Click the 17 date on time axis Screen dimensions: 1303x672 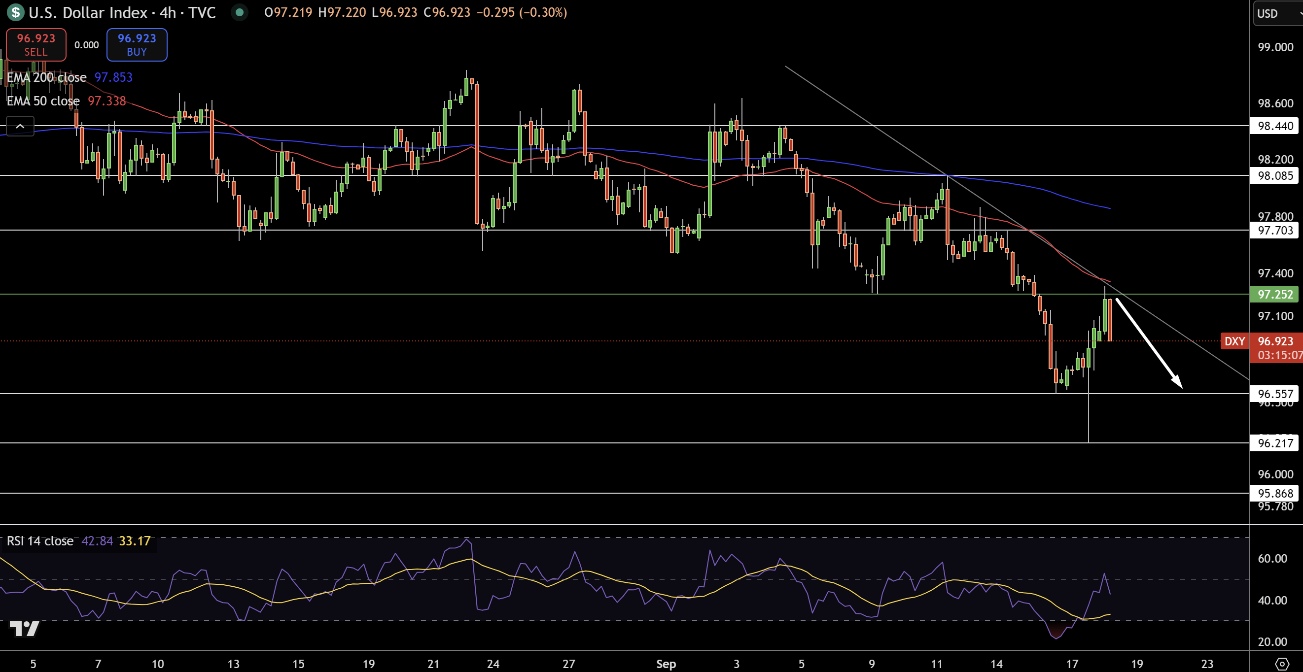click(1071, 664)
